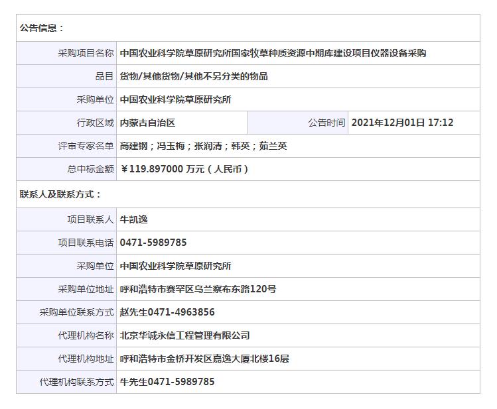The height and width of the screenshot is (409, 497).
Task: Click the value 内蒙古自治区
Action: pyautogui.click(x=147, y=123)
